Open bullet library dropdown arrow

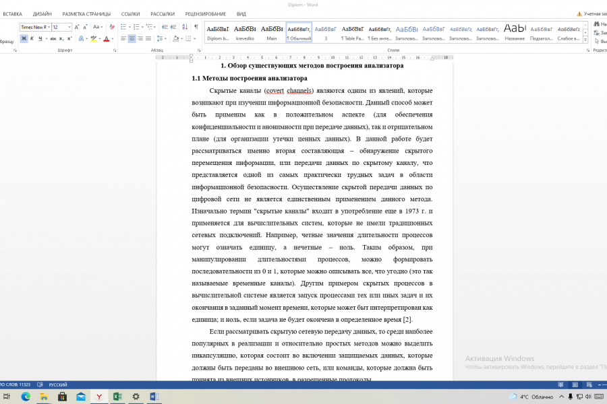pos(129,27)
